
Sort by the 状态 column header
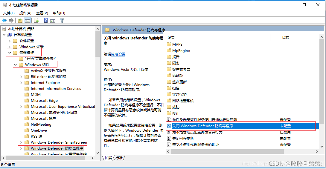coord(285,38)
